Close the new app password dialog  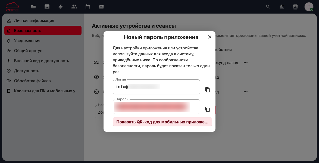point(209,37)
